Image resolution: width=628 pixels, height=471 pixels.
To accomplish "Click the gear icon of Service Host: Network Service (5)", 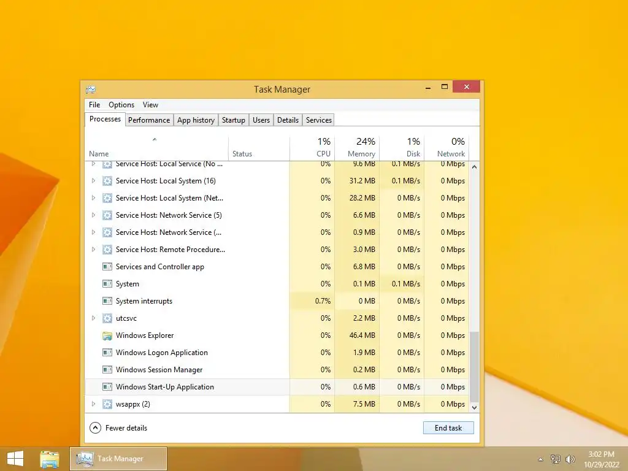I will tap(107, 215).
